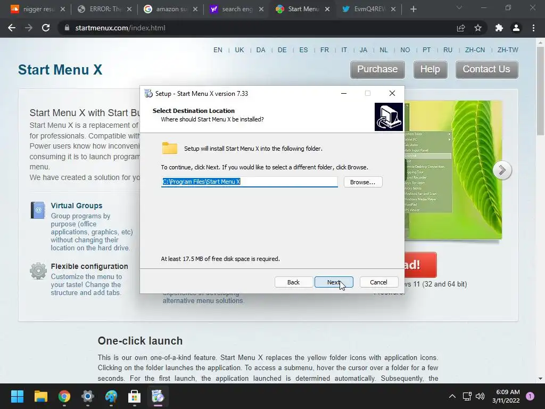Image resolution: width=545 pixels, height=409 pixels.
Task: Advance the slideshow with the right arrow
Action: tap(502, 170)
